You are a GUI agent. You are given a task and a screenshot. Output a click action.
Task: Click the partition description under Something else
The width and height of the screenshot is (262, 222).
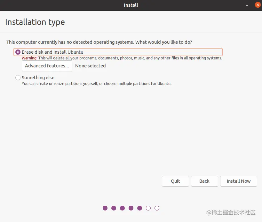pyautogui.click(x=97, y=84)
